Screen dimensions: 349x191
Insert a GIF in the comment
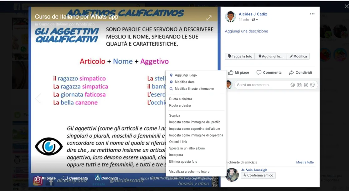pyautogui.click(x=306, y=85)
